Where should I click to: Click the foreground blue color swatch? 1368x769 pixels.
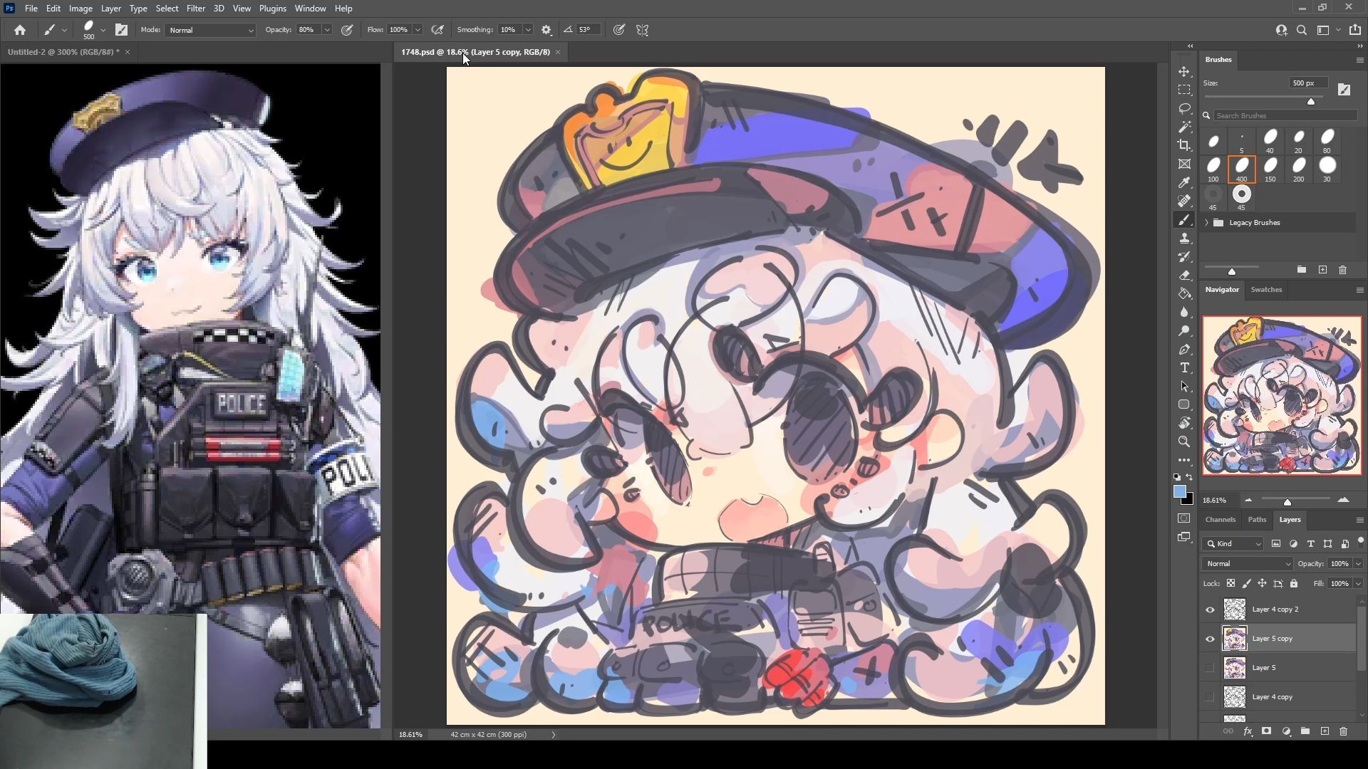(x=1180, y=492)
